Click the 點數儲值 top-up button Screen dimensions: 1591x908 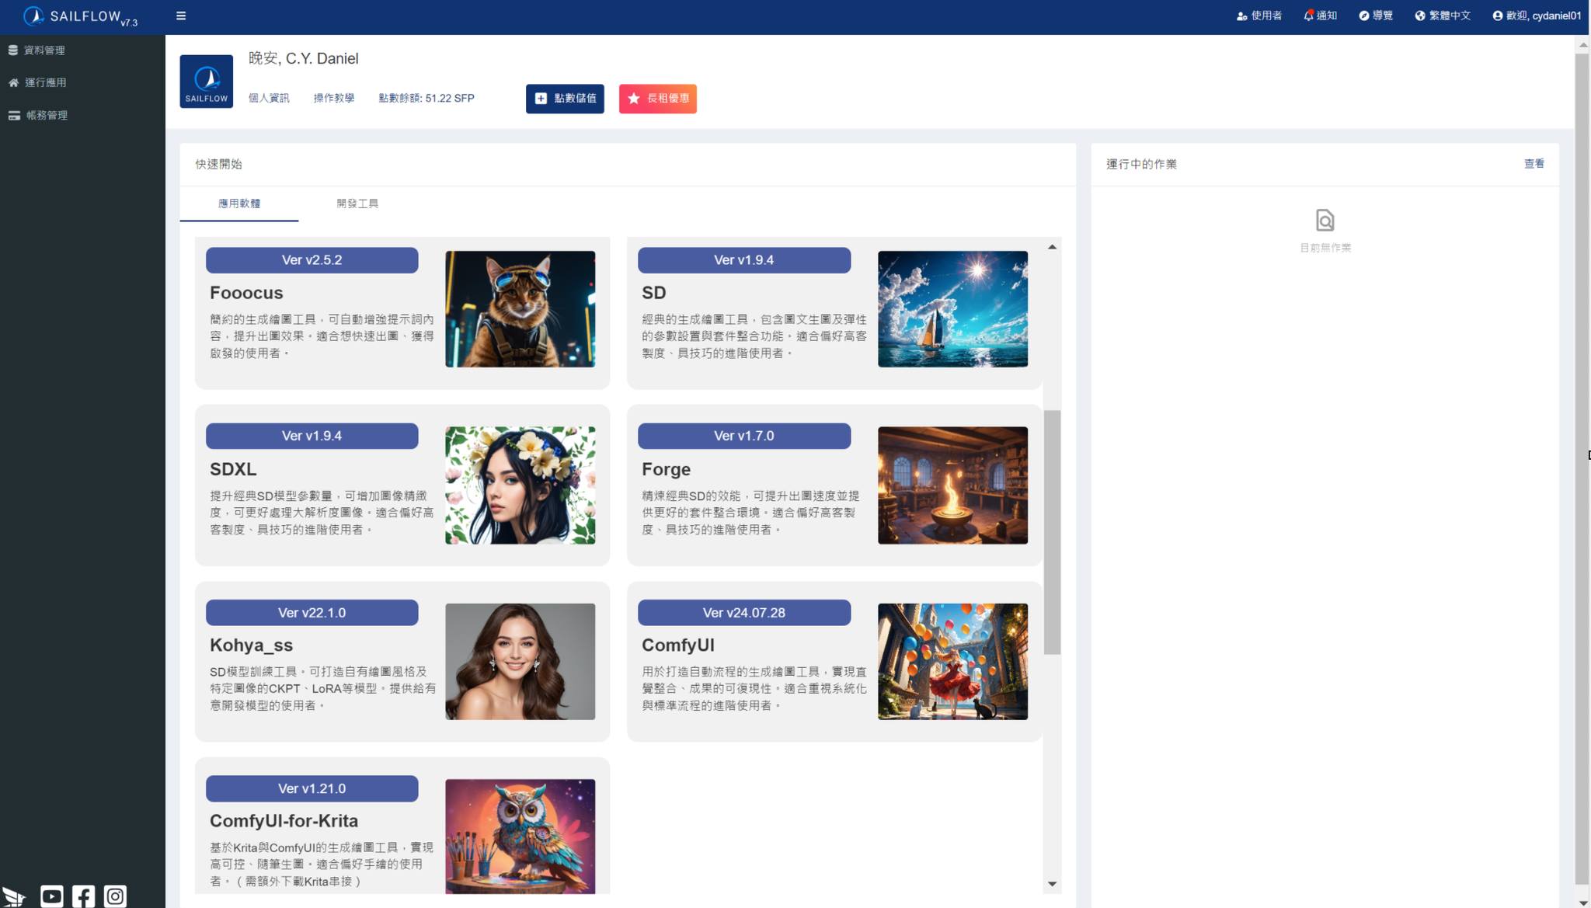point(565,99)
